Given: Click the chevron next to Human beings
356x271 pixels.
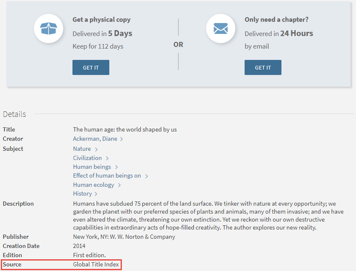Looking at the screenshot, I should 116,167.
